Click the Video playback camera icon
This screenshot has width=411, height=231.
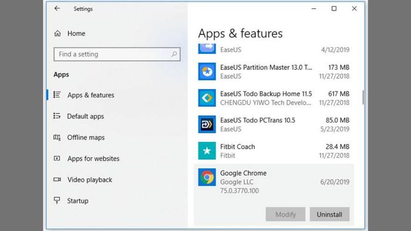(57, 179)
